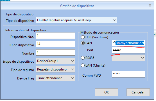Open the Tipo de registro dropdown
Viewport: 156px width, 101px height.
(55, 69)
